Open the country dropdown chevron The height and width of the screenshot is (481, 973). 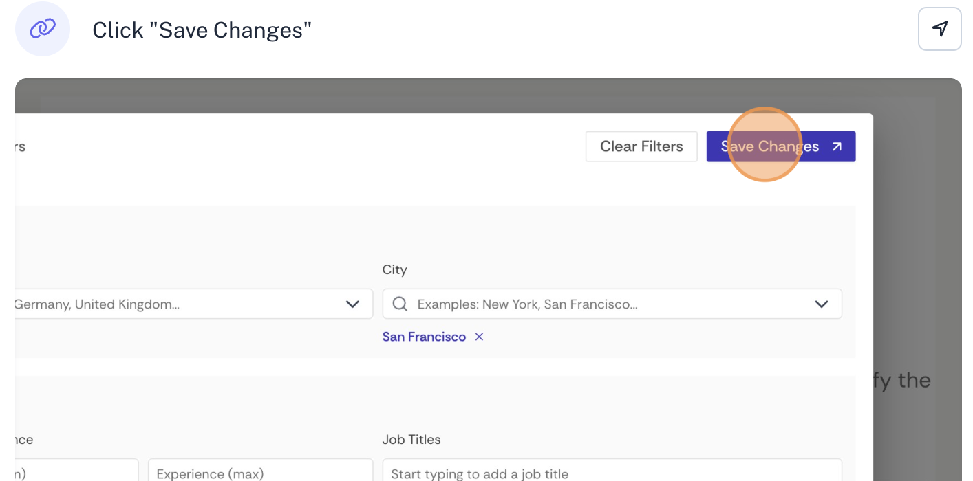click(352, 304)
